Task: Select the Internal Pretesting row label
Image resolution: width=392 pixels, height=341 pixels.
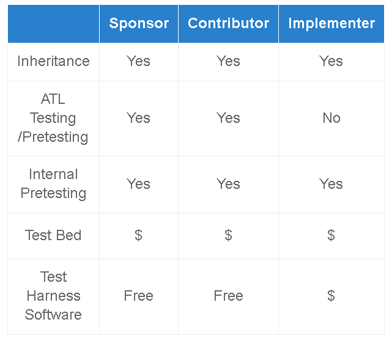Action: click(53, 184)
